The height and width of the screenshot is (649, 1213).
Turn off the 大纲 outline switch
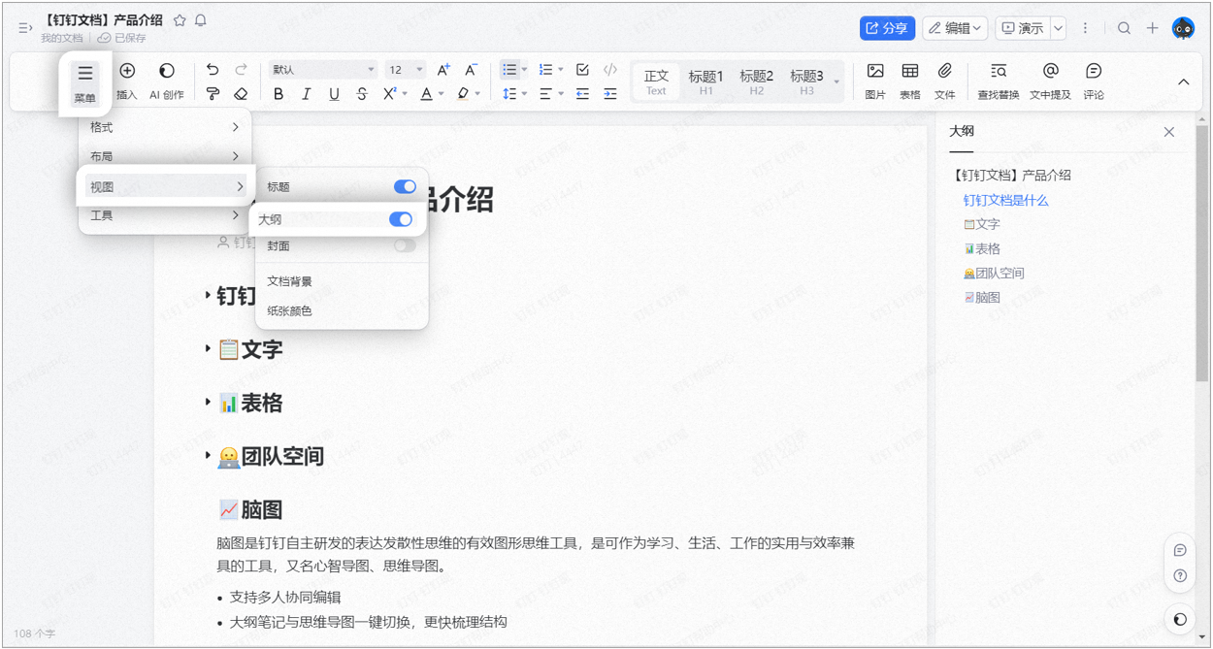pos(401,219)
